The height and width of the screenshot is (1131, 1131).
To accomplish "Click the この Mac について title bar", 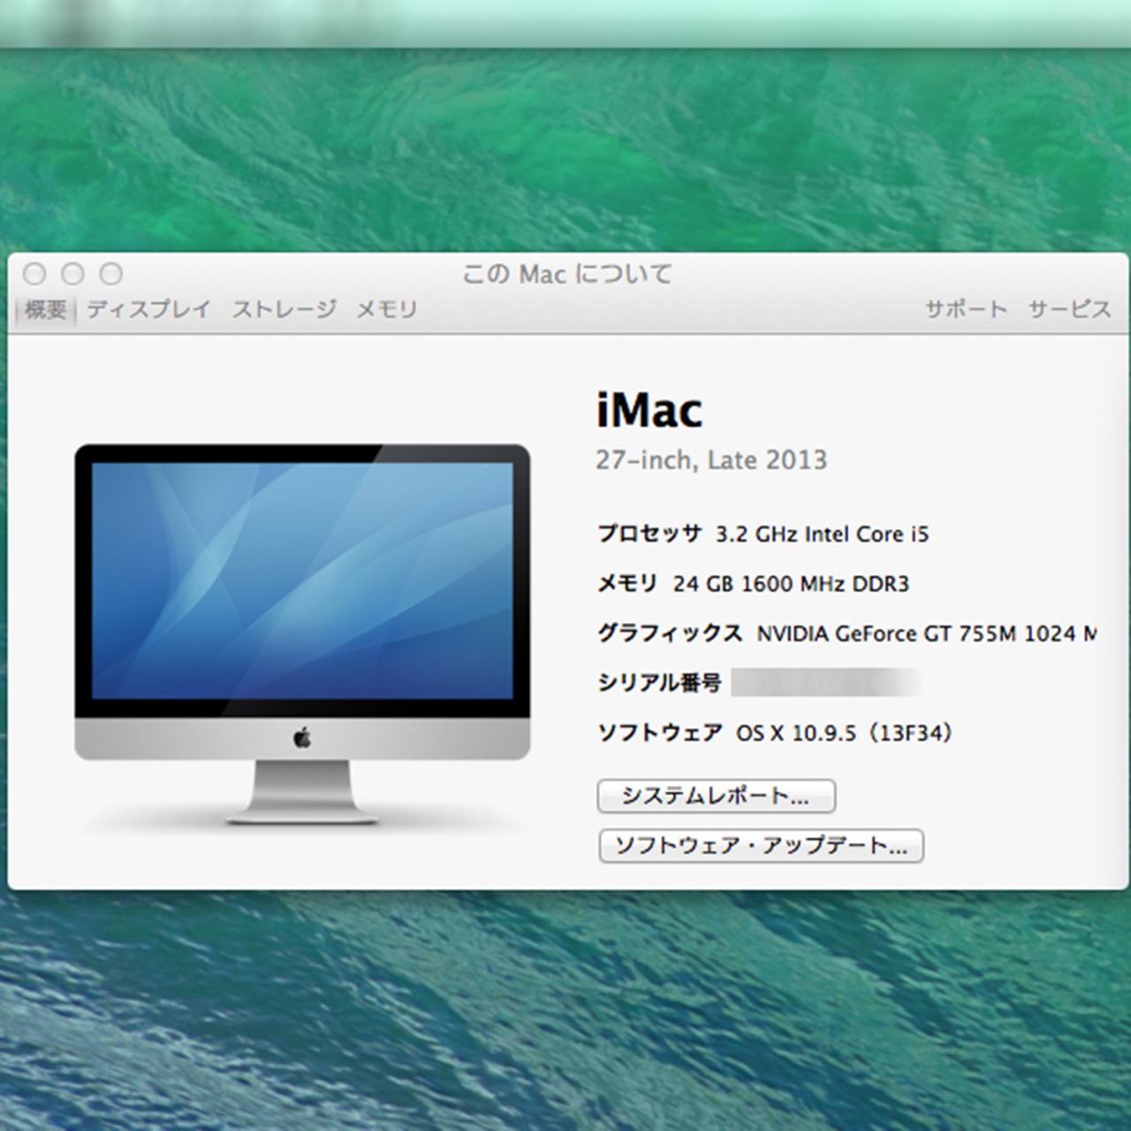I will [565, 274].
